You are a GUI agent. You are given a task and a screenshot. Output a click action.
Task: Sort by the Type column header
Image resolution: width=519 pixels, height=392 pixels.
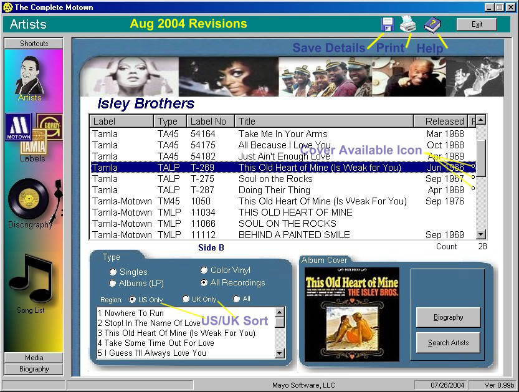170,121
